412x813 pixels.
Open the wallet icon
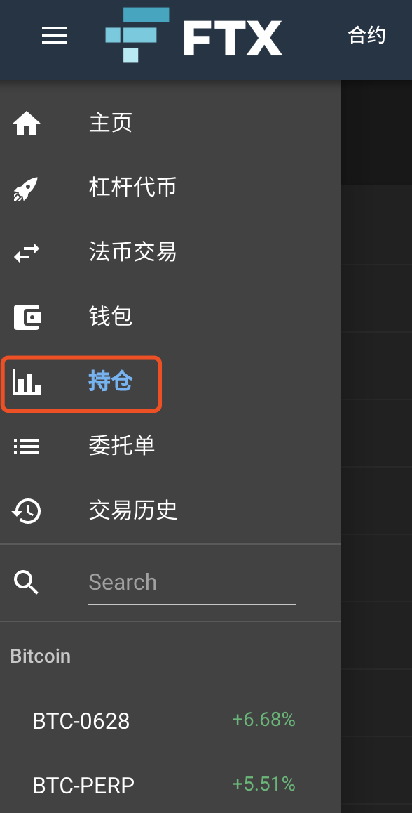[27, 317]
